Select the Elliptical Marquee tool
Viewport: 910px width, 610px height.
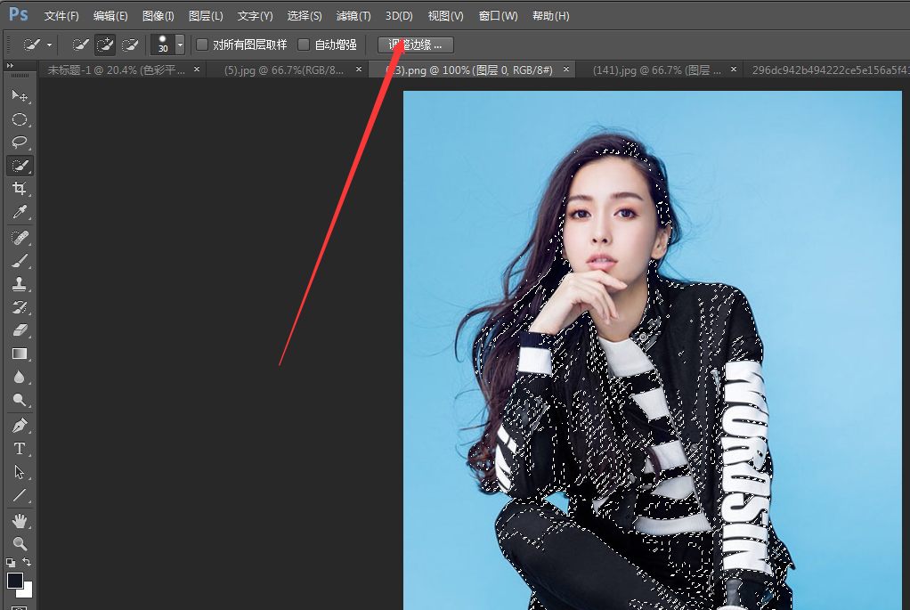20,119
